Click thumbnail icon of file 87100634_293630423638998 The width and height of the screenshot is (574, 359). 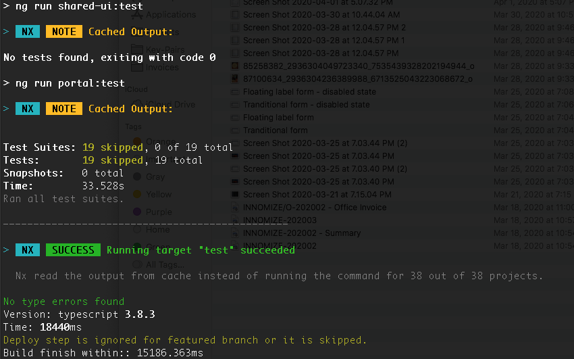click(235, 78)
